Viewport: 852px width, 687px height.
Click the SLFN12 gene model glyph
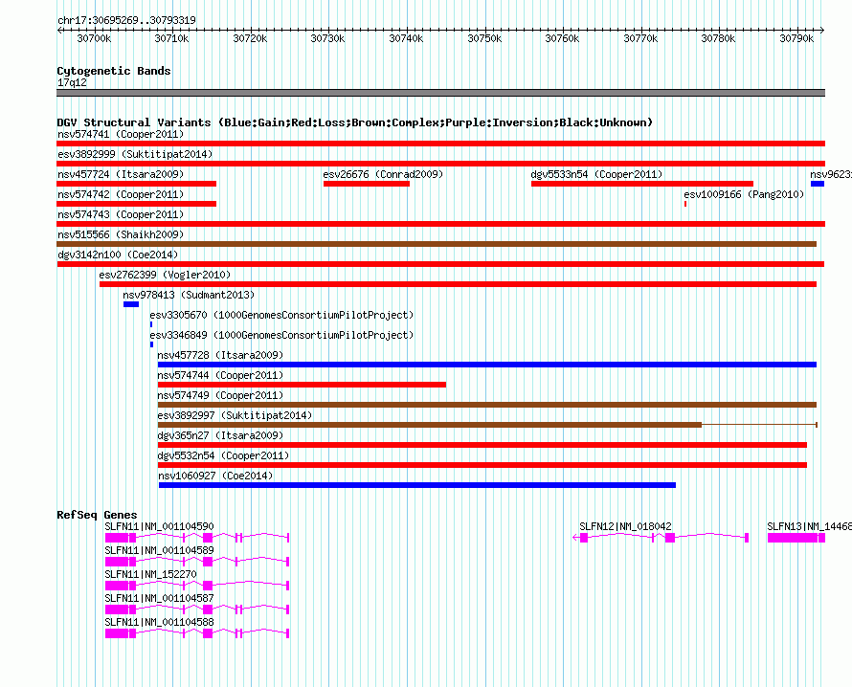(x=661, y=538)
